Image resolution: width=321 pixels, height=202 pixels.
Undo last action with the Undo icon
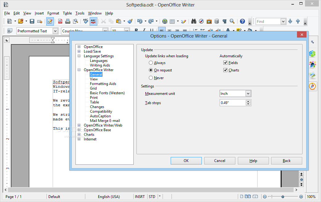140,21
